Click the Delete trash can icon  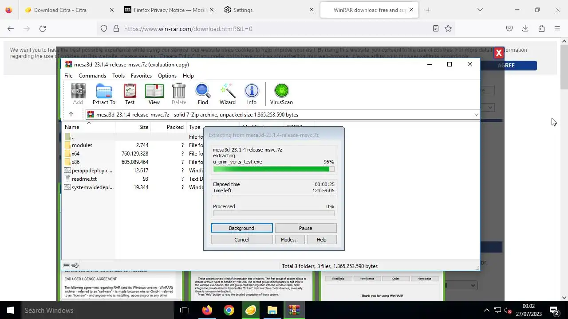[179, 94]
